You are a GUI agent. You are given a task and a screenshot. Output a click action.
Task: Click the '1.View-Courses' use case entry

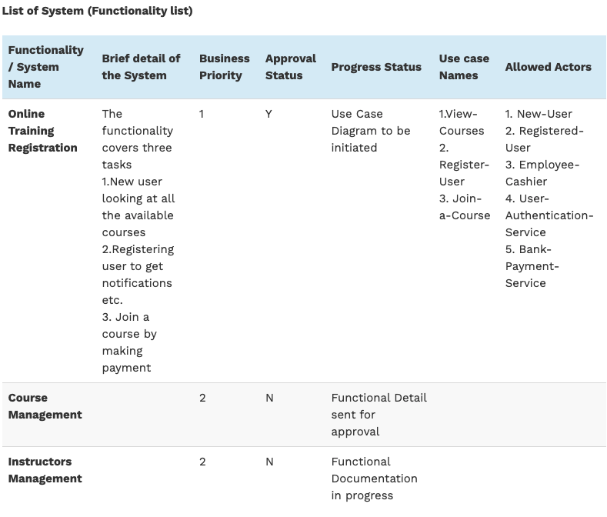pyautogui.click(x=462, y=122)
